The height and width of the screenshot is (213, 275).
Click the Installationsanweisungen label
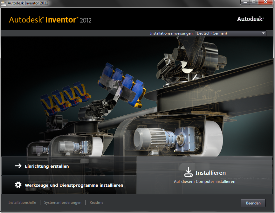(172, 33)
